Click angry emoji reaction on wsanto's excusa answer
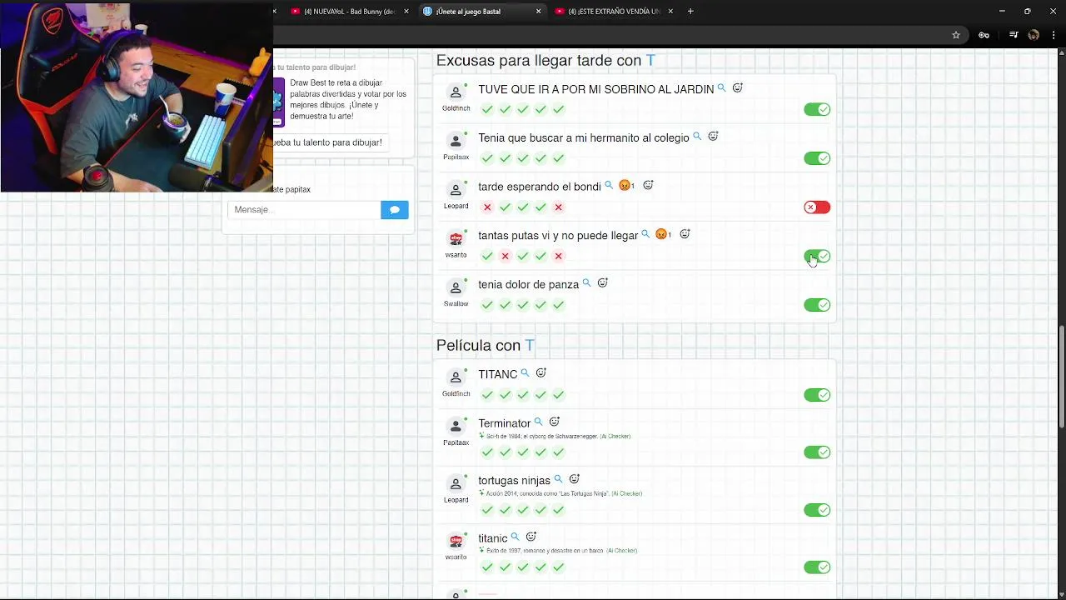 coord(663,235)
